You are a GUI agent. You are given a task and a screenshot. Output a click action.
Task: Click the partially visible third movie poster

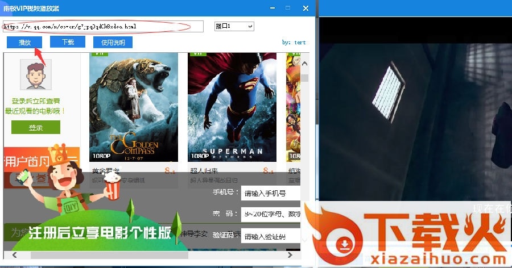click(293, 107)
